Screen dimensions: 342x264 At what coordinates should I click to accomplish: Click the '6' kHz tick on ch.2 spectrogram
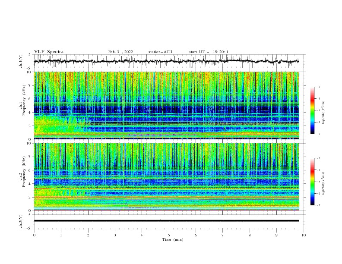pyautogui.click(x=30, y=170)
